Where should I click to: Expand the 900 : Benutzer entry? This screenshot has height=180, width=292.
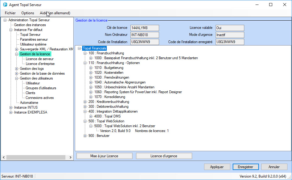click(85, 136)
